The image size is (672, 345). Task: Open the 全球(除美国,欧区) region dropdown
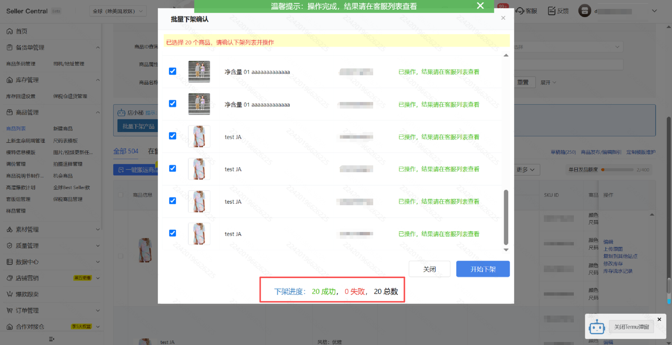point(118,11)
